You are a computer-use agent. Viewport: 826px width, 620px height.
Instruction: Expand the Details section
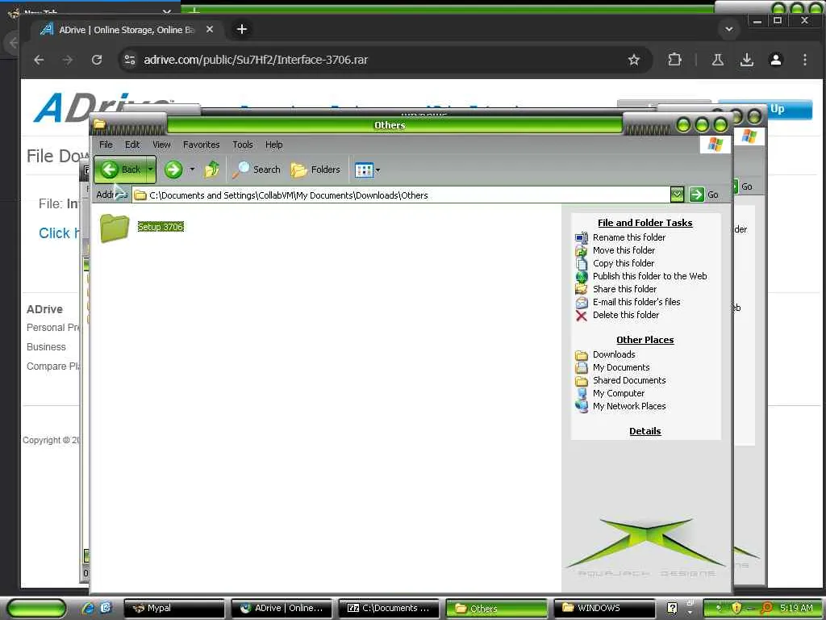coord(645,431)
